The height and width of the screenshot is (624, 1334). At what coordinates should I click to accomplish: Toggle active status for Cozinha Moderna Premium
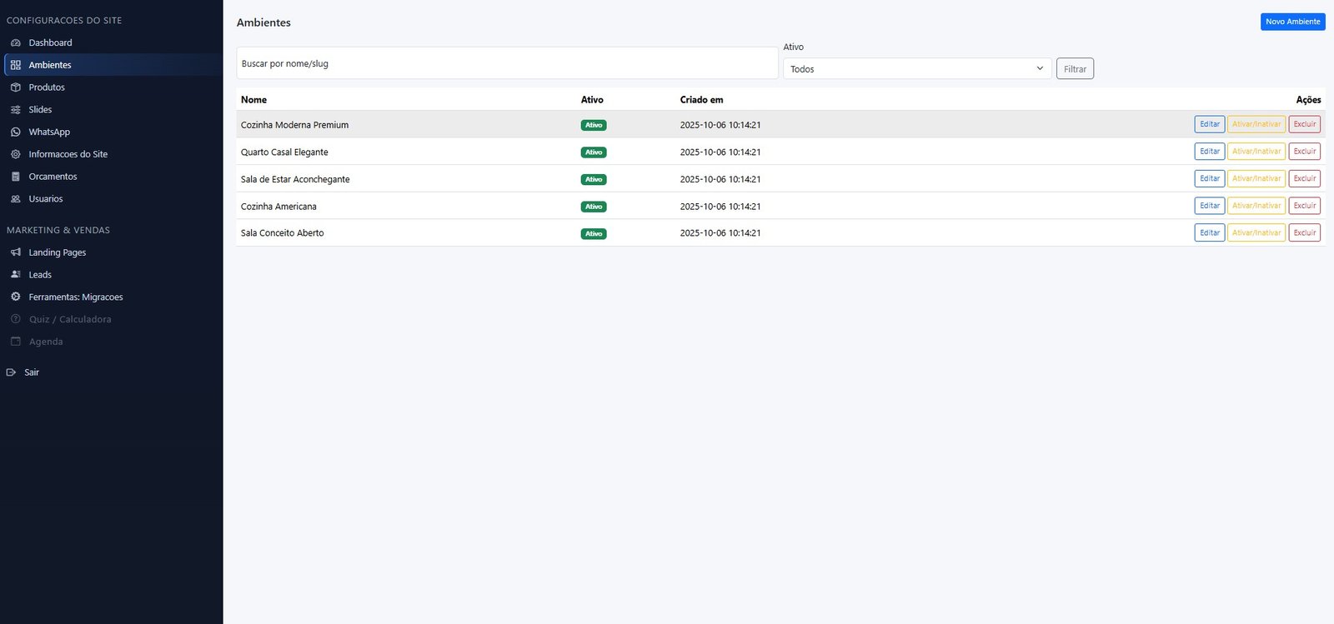(x=1256, y=124)
